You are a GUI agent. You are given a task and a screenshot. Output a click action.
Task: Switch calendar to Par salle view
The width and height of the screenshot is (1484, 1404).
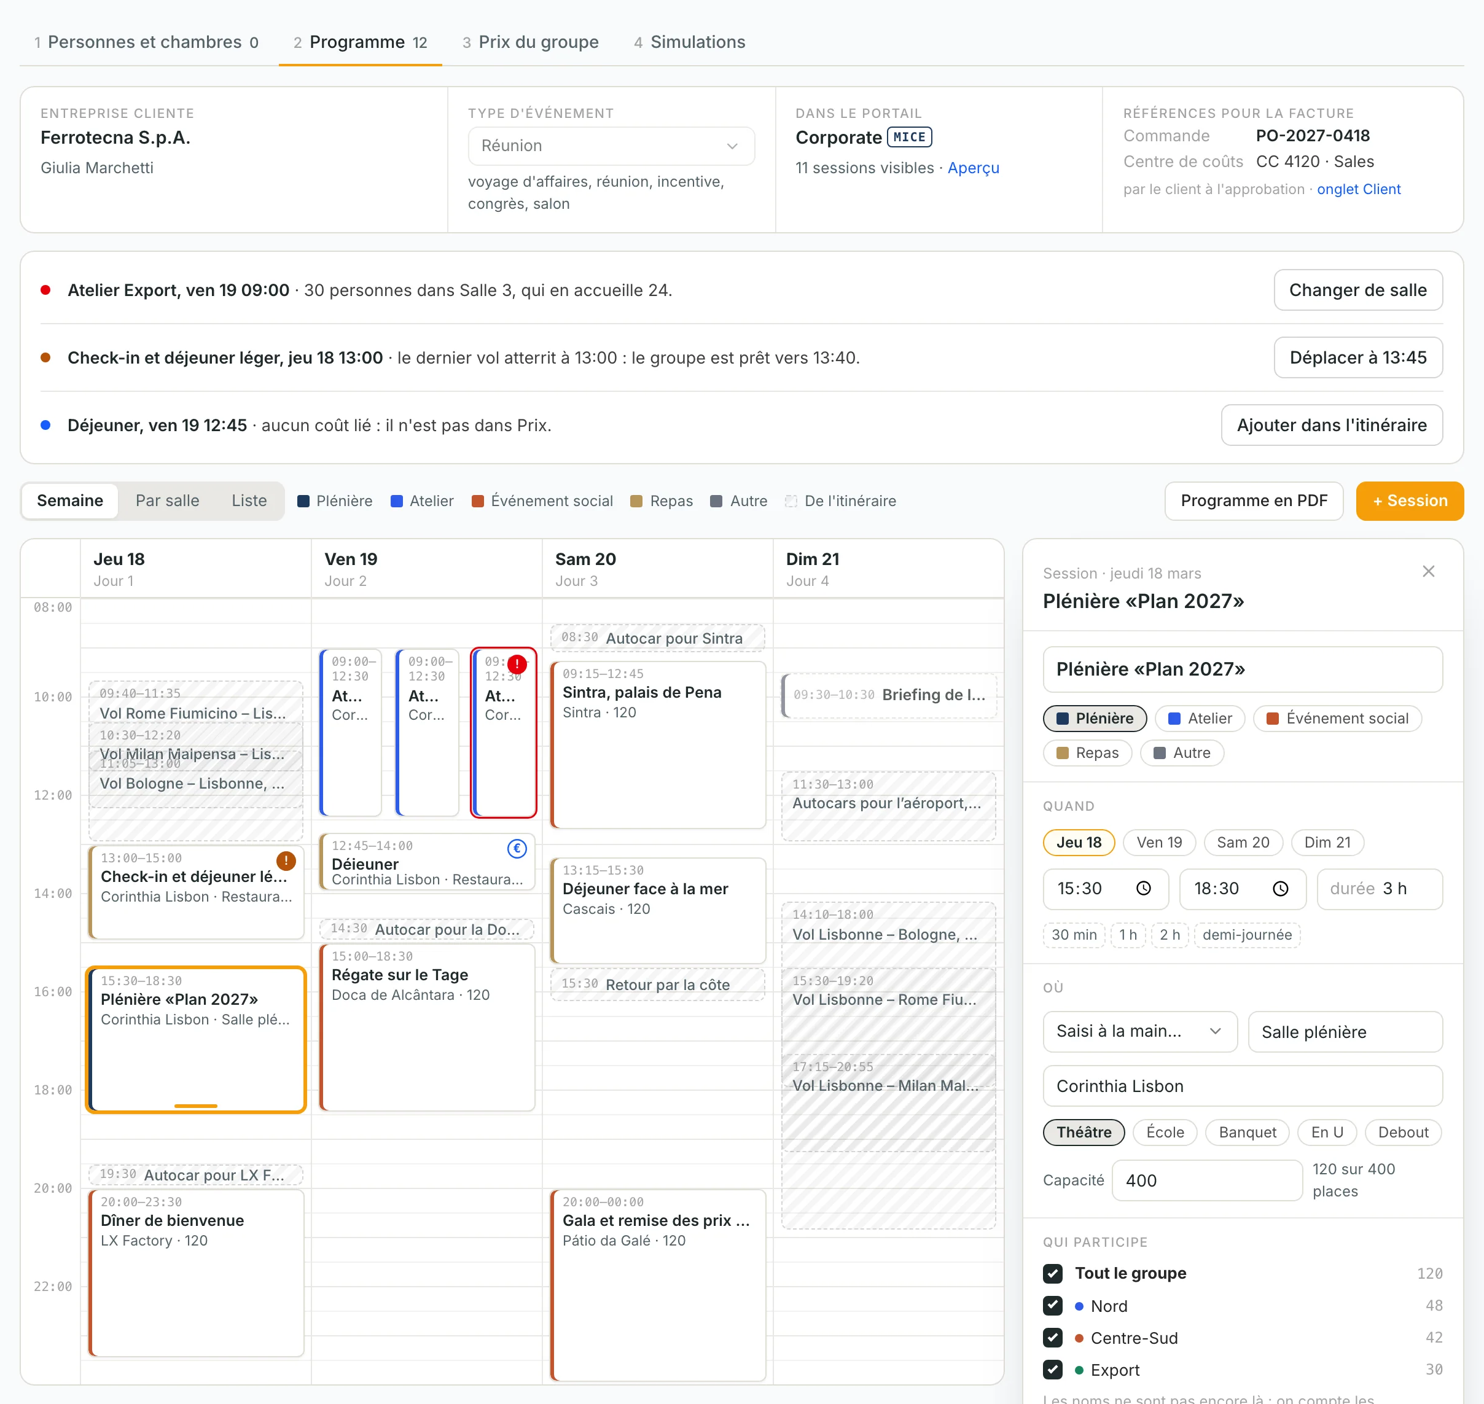pyautogui.click(x=168, y=501)
